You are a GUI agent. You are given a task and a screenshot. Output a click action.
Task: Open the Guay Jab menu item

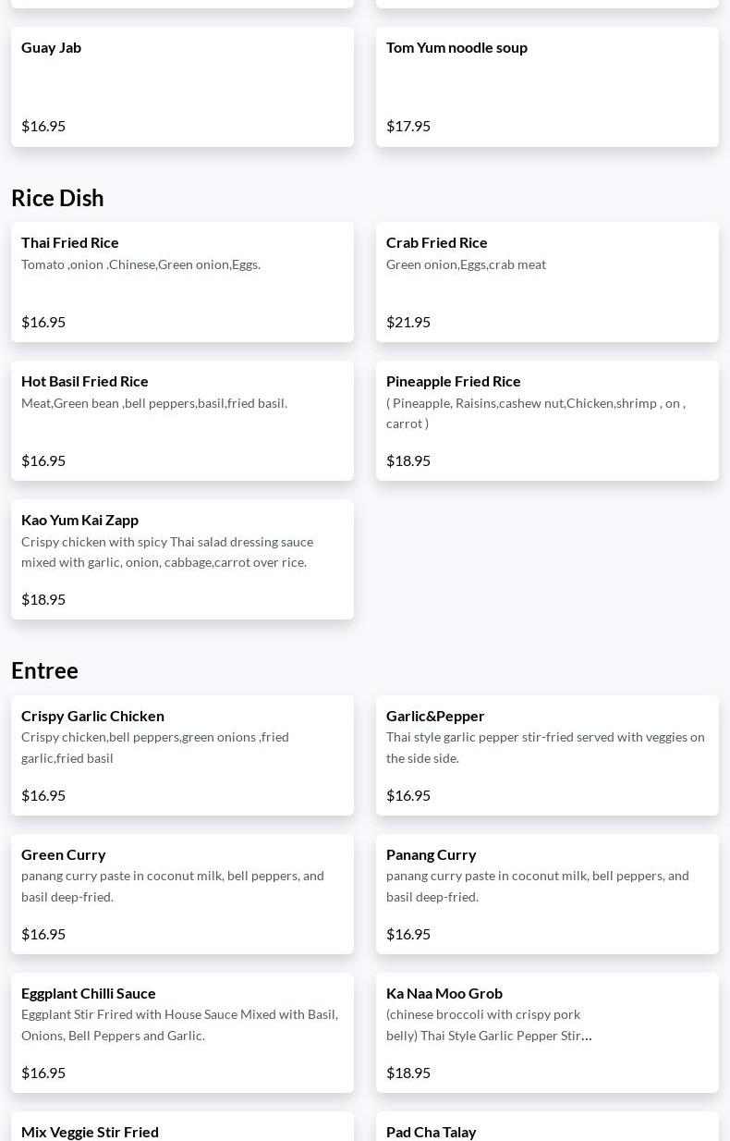pyautogui.click(x=182, y=86)
